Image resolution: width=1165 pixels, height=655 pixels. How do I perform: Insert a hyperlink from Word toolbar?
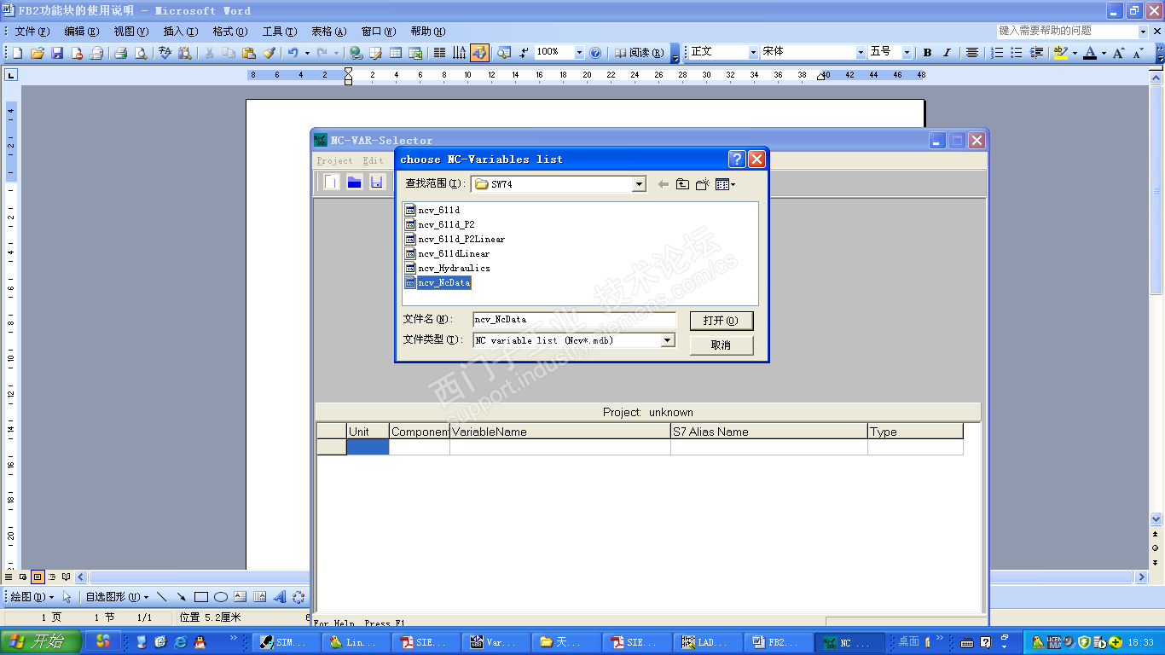(356, 53)
